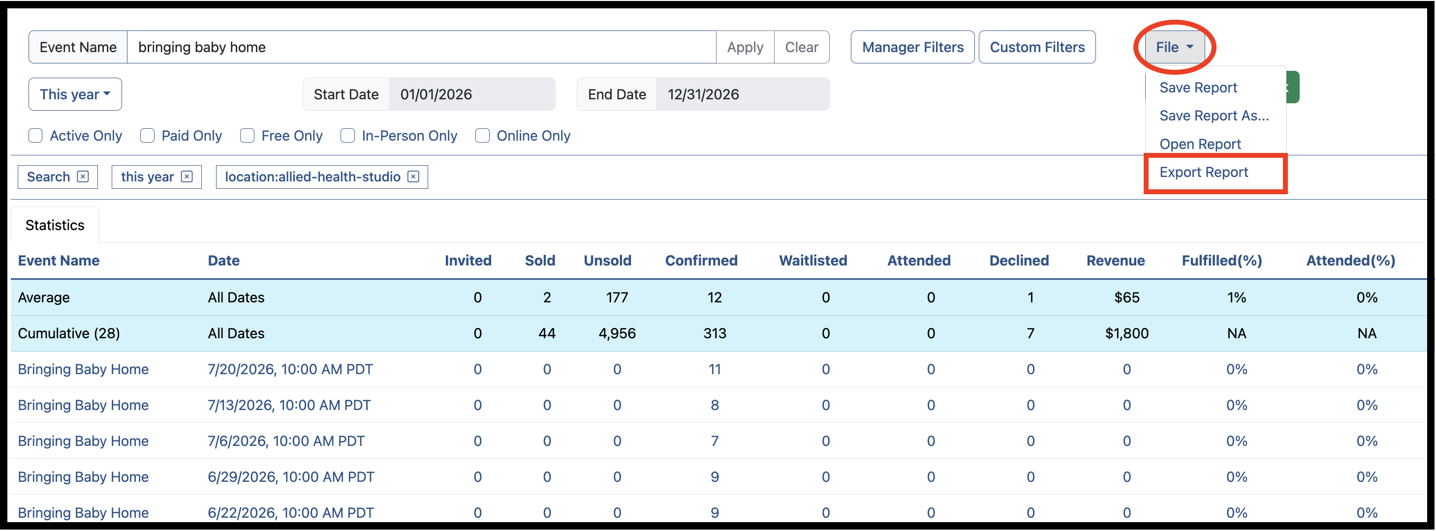Tick the In-Person Only checkbox
Image resolution: width=1436 pixels, height=531 pixels.
pos(347,135)
